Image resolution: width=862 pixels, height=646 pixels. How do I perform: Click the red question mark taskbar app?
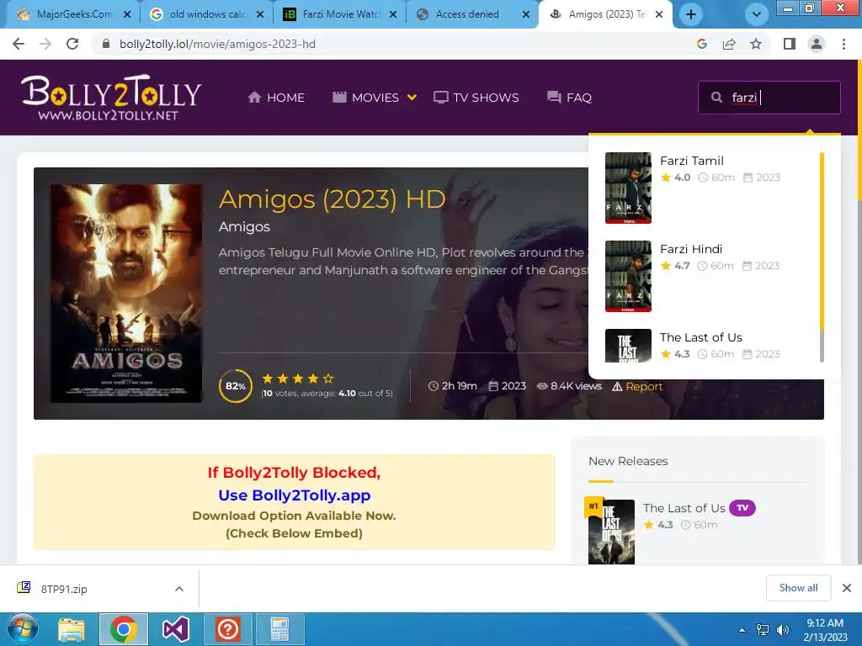[227, 629]
